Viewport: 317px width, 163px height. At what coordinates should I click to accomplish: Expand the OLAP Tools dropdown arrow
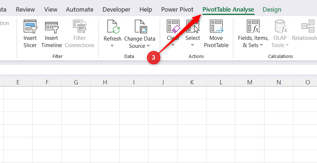pyautogui.click(x=287, y=45)
